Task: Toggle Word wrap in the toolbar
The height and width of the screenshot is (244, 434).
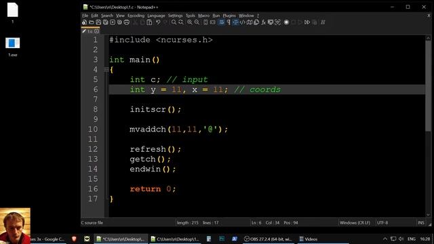Action: tap(222, 22)
